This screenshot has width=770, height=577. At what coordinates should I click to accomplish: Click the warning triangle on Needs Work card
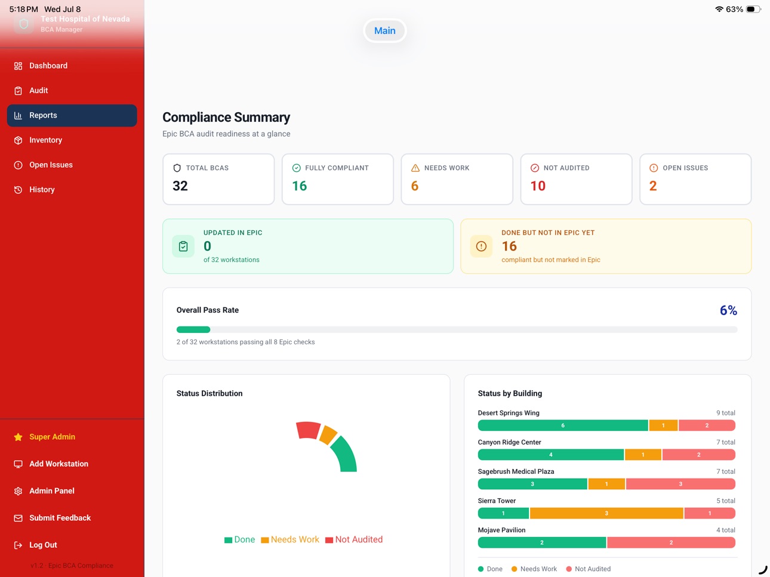click(x=415, y=168)
